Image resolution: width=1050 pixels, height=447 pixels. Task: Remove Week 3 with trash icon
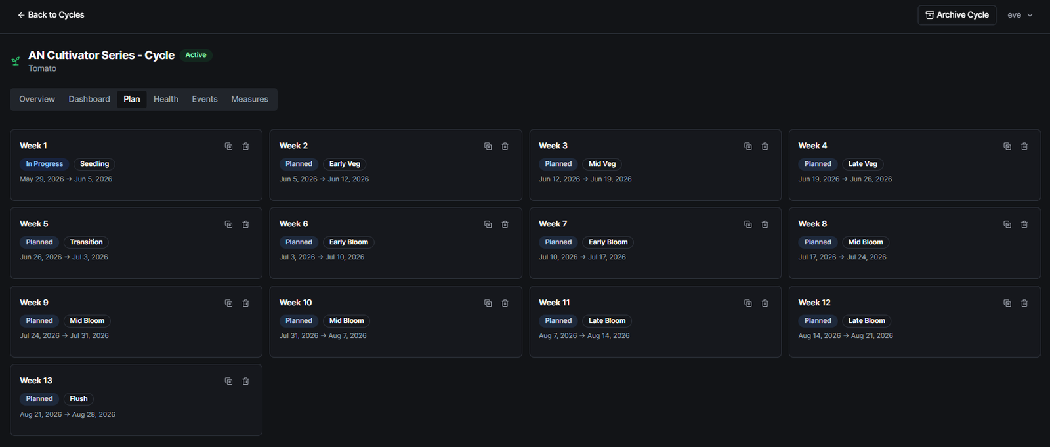[x=765, y=146]
